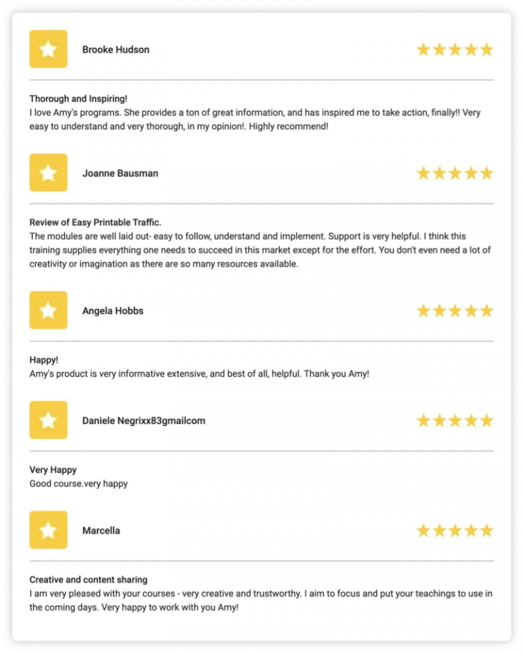Click the five-star rating for Angela Hobbs
Screen dimensions: 525x653
coord(455,310)
